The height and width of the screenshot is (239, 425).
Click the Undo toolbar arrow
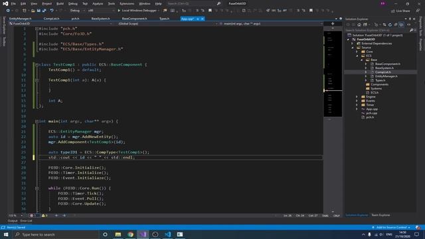(x=52, y=11)
